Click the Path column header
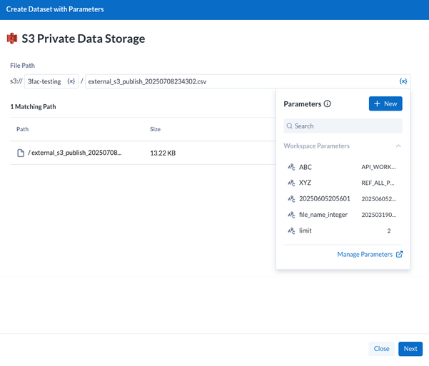429x366 pixels. click(22, 129)
